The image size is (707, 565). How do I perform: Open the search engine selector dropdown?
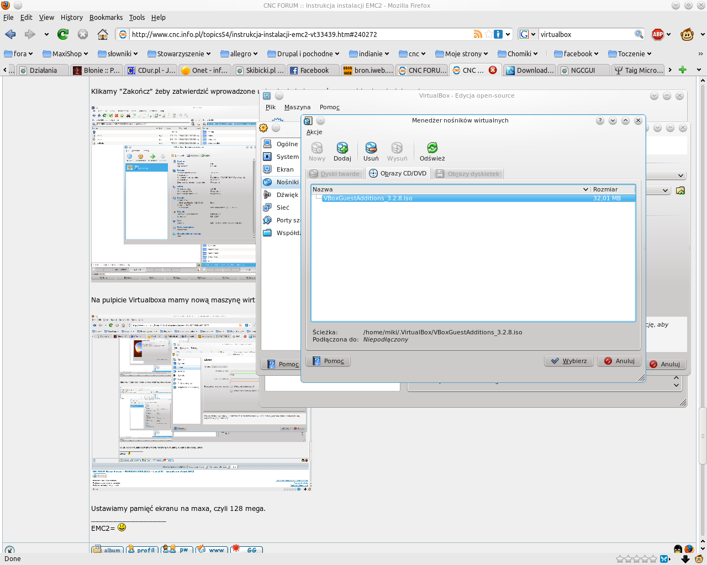coord(528,34)
